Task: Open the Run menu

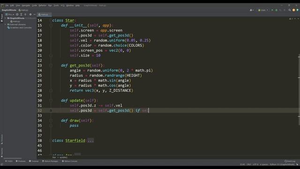Action: 50,6
